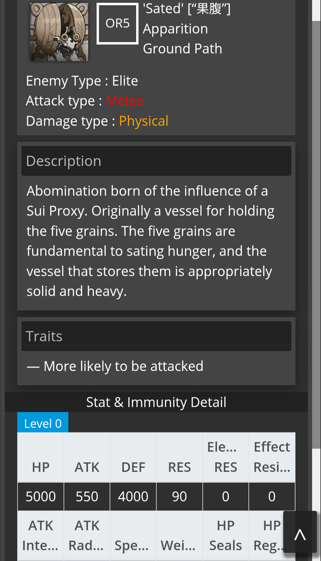Click the HP Seals column header

[x=226, y=536]
